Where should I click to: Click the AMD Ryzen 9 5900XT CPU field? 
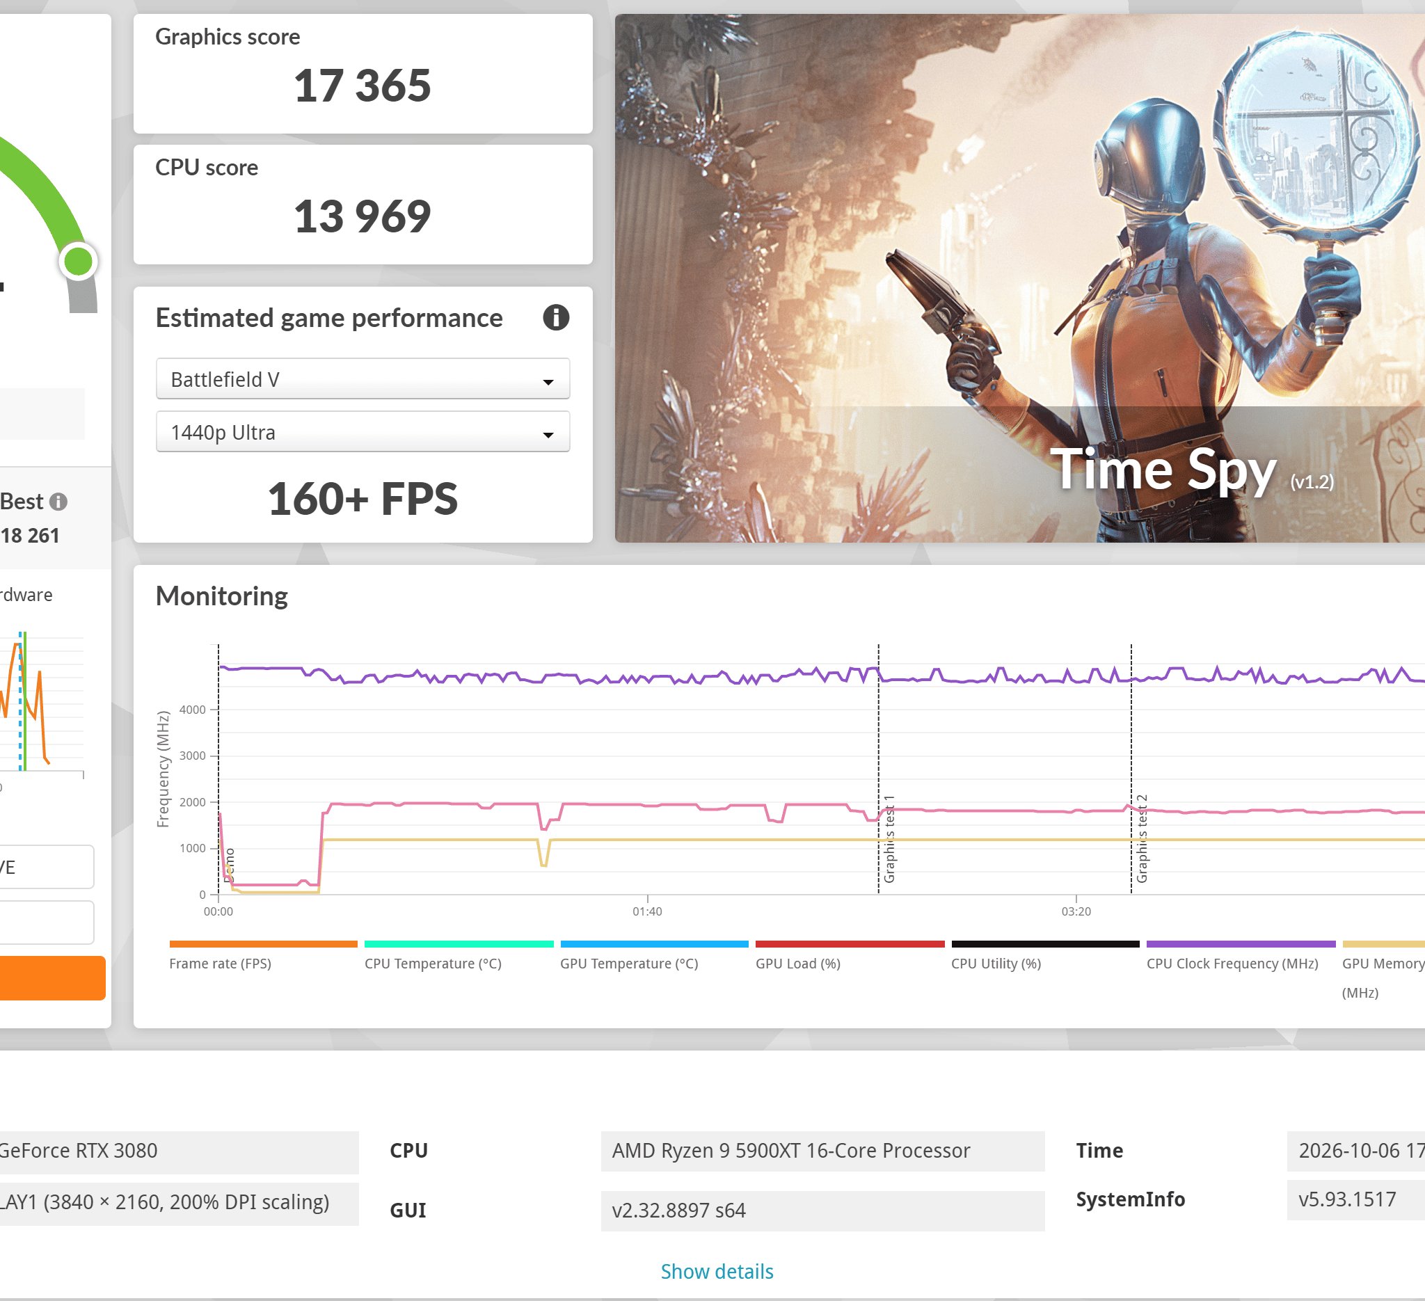tap(822, 1151)
